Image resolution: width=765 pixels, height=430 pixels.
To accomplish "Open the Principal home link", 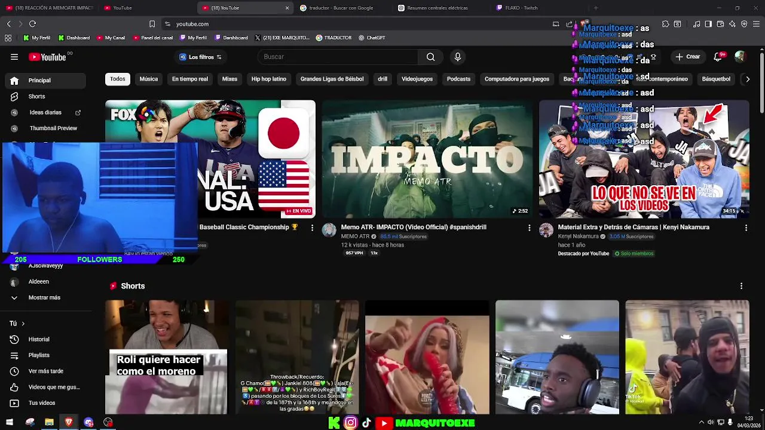I will (45, 80).
